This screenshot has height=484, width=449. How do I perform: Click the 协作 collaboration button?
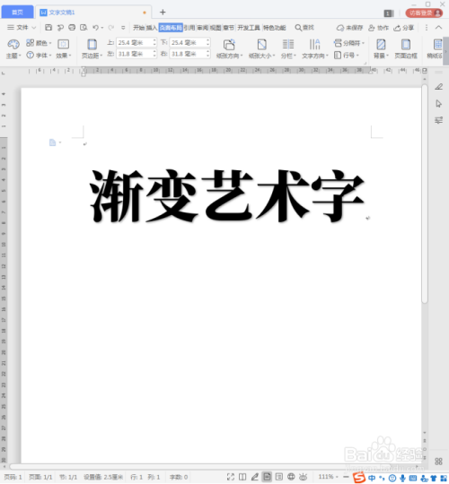click(378, 28)
